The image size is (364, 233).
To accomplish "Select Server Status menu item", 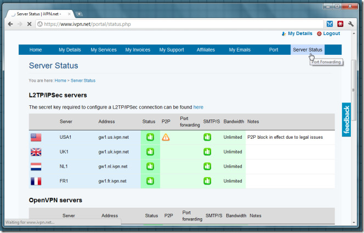I will [308, 50].
